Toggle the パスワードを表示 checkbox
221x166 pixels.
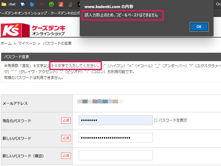[156, 120]
